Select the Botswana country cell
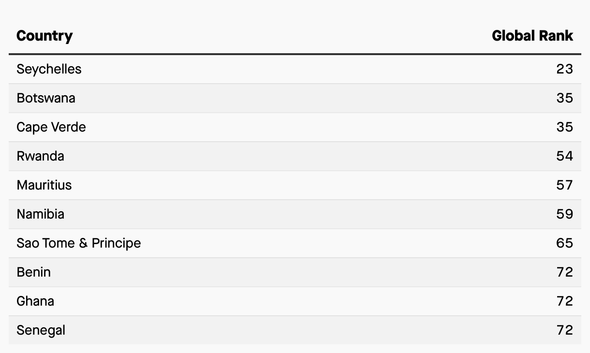590x353 pixels. [x=46, y=98]
